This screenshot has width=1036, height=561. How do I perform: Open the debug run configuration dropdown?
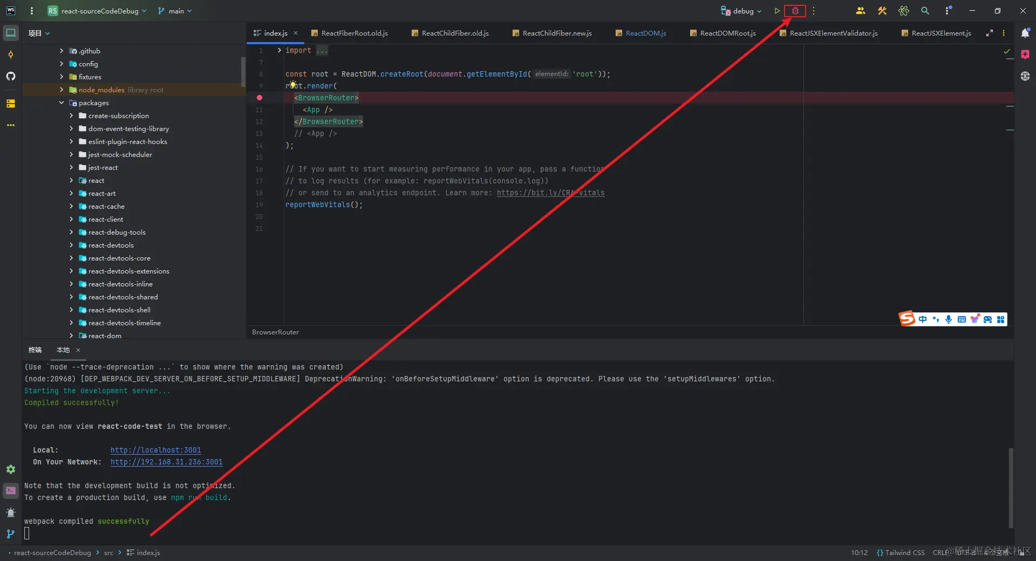(741, 11)
